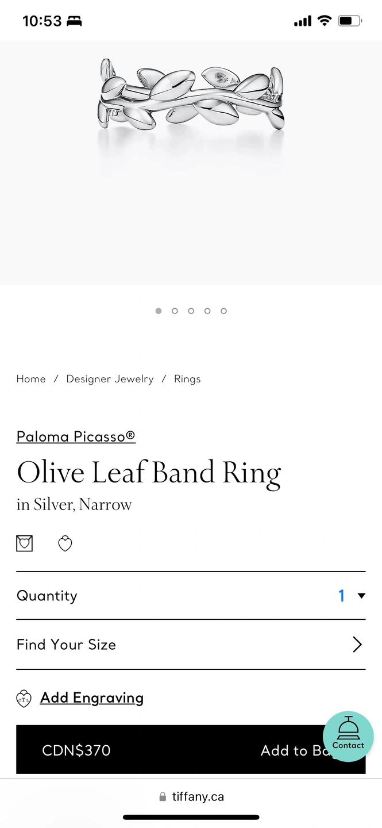Screen dimensions: 382x828
Task: Click the Add Engraving link
Action: tap(92, 697)
